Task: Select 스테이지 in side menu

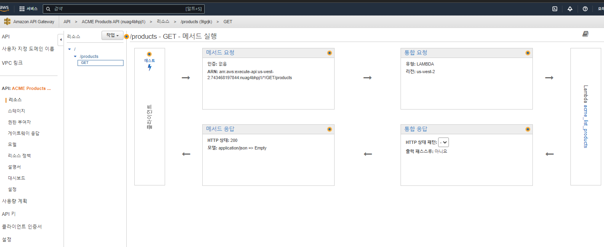Action: [x=17, y=111]
